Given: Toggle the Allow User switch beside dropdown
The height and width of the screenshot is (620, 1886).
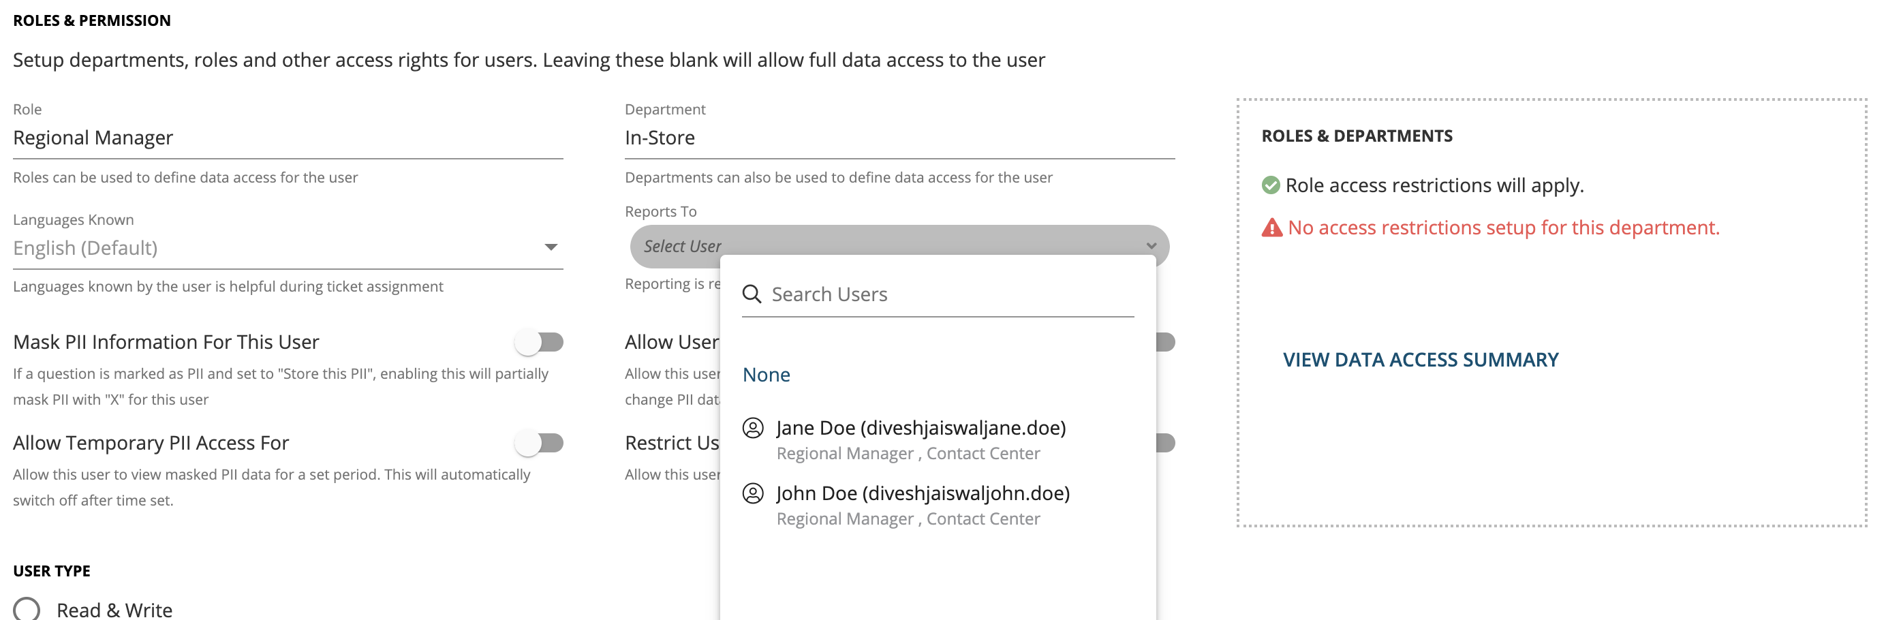Looking at the screenshot, I should (x=1165, y=342).
